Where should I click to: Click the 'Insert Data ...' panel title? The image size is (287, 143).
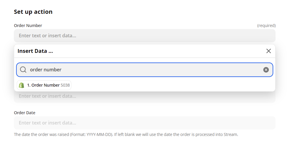click(35, 51)
